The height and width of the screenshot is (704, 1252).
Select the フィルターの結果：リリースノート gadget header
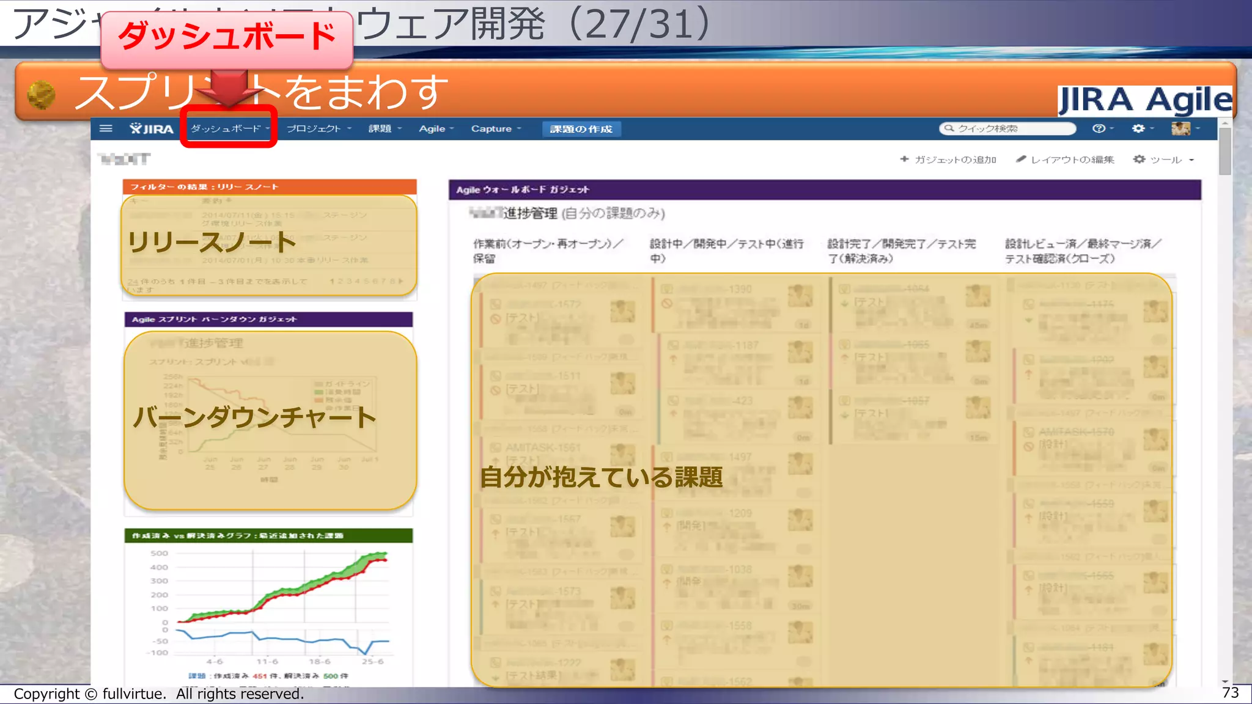click(270, 186)
